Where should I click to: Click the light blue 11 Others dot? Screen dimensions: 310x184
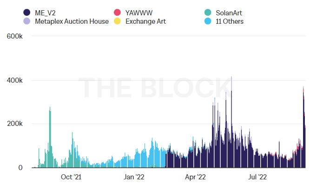click(x=208, y=21)
